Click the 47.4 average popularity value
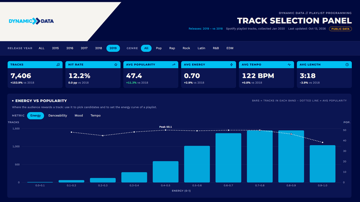 coord(134,76)
